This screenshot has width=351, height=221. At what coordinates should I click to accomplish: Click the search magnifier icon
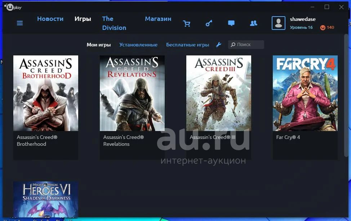[x=233, y=45]
